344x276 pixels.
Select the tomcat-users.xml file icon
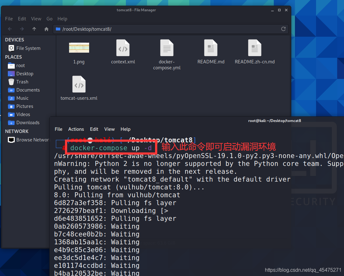click(79, 84)
